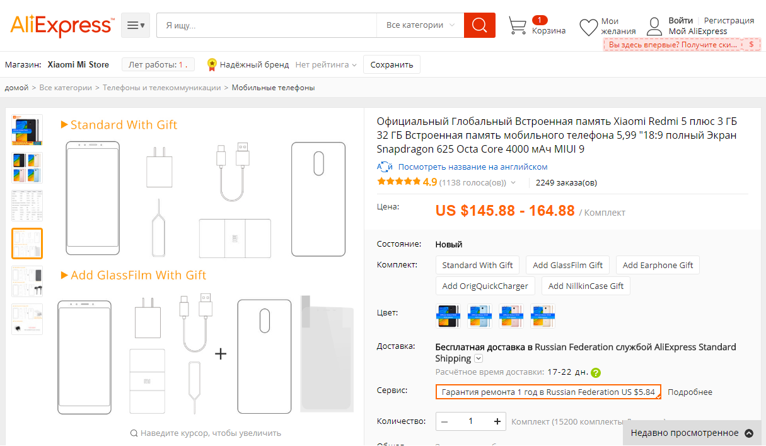Select the Add Earphone Gift bundle
The image size is (766, 446).
pos(658,265)
